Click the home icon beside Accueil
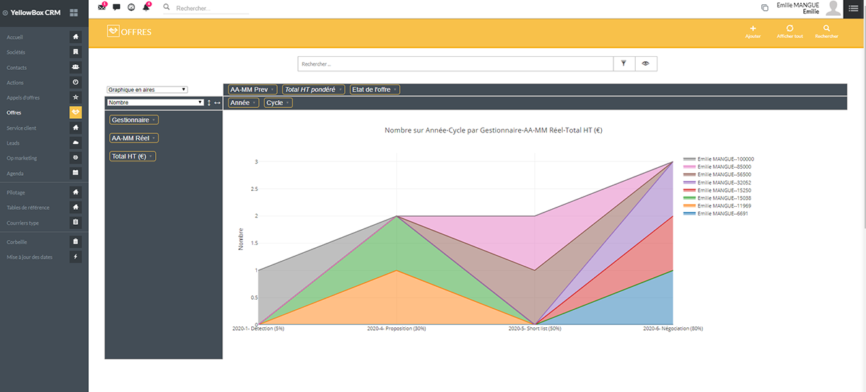866x392 pixels. click(76, 37)
